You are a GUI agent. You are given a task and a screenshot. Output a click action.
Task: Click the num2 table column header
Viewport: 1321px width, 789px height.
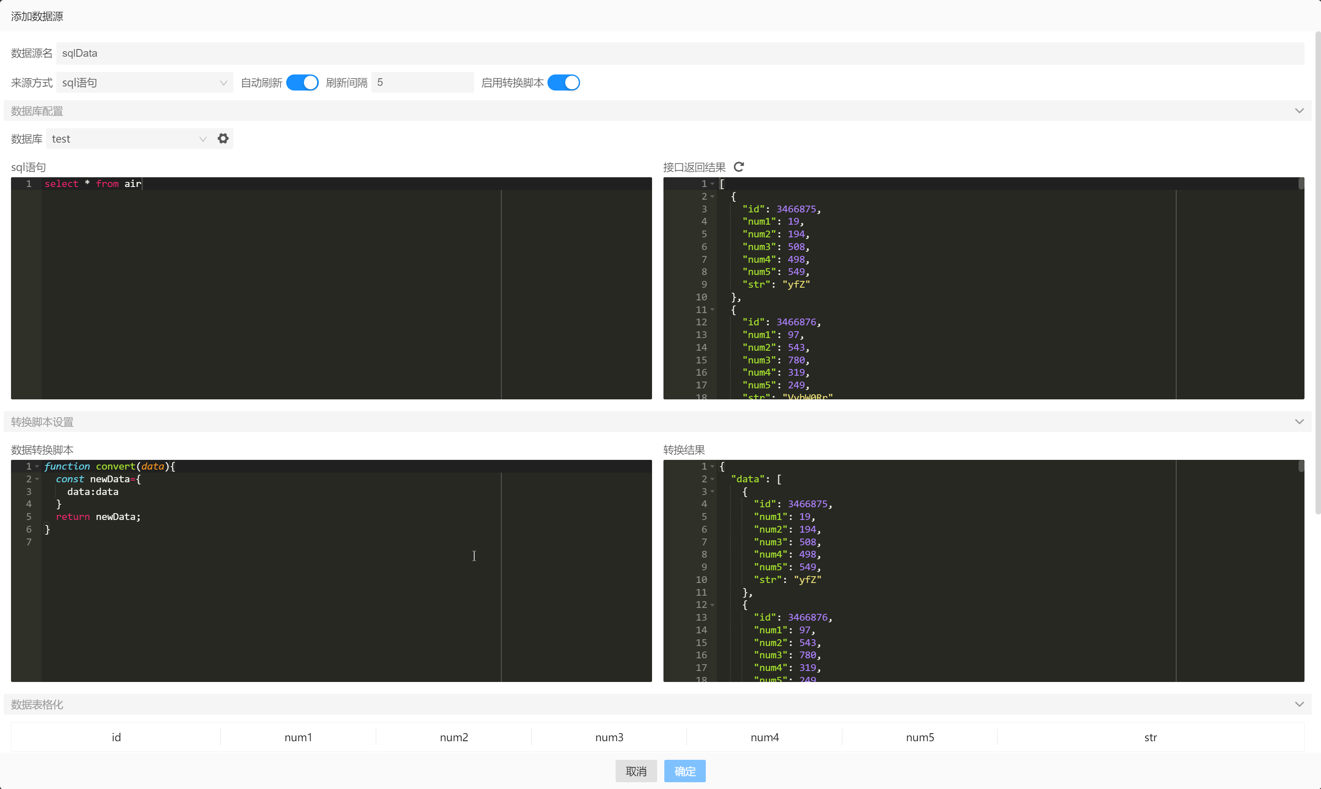(x=454, y=737)
